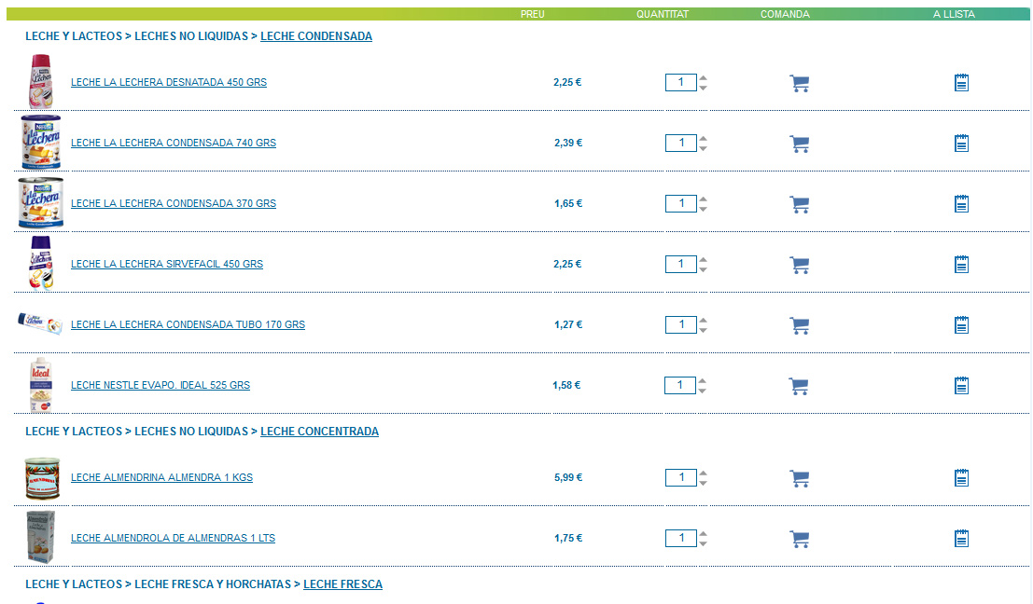Add La Lechera Desnatada to shopping list
1033x604 pixels.
click(961, 84)
